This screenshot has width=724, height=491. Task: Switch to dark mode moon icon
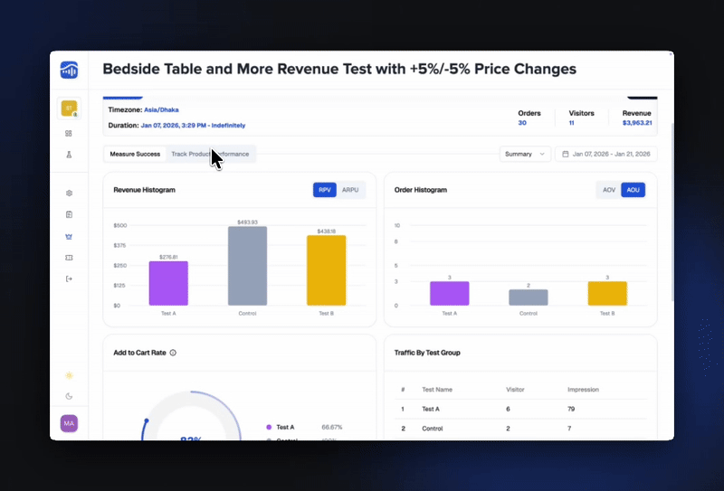tap(69, 396)
